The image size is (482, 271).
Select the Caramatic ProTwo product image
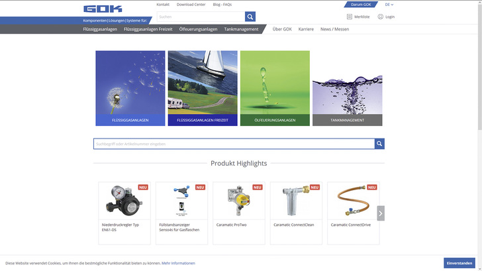(x=238, y=200)
